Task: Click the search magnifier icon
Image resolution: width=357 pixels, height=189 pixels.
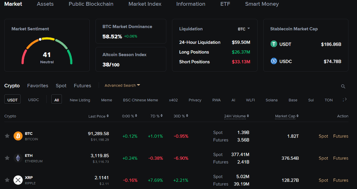Action: click(x=343, y=86)
